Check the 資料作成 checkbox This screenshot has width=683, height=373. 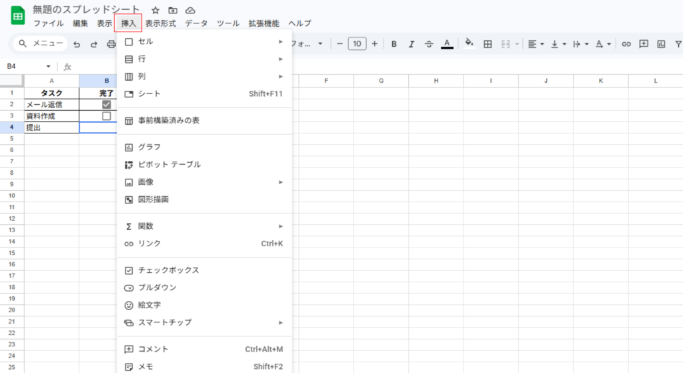click(106, 116)
